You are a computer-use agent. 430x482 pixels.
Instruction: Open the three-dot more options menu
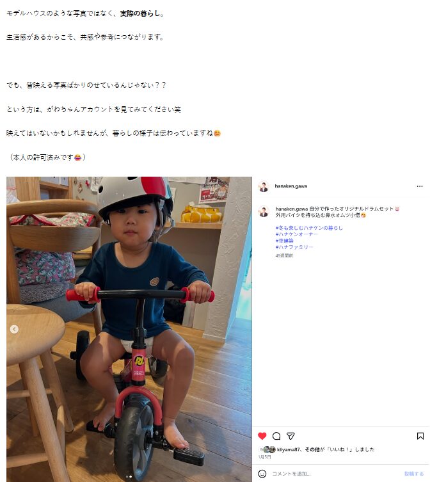[420, 186]
